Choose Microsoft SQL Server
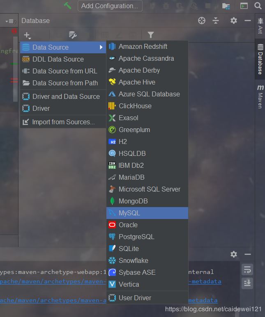265x317 pixels. click(147, 189)
